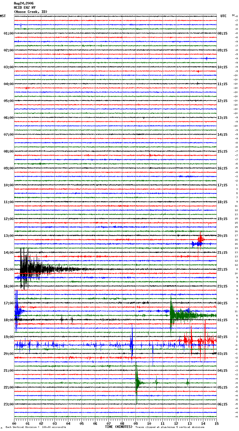The height and width of the screenshot is (431, 239).
Task: Click the 00:15 UTC time label
Action: [x=222, y=303]
